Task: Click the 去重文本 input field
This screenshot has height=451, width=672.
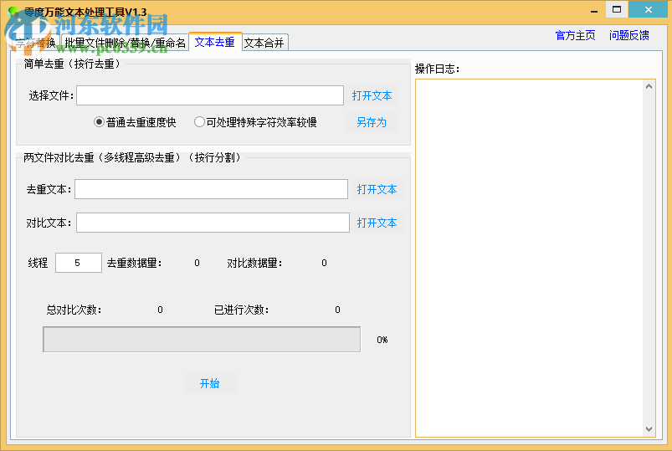Action: click(x=211, y=189)
